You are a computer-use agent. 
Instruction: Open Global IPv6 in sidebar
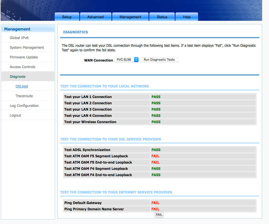[x=19, y=38]
